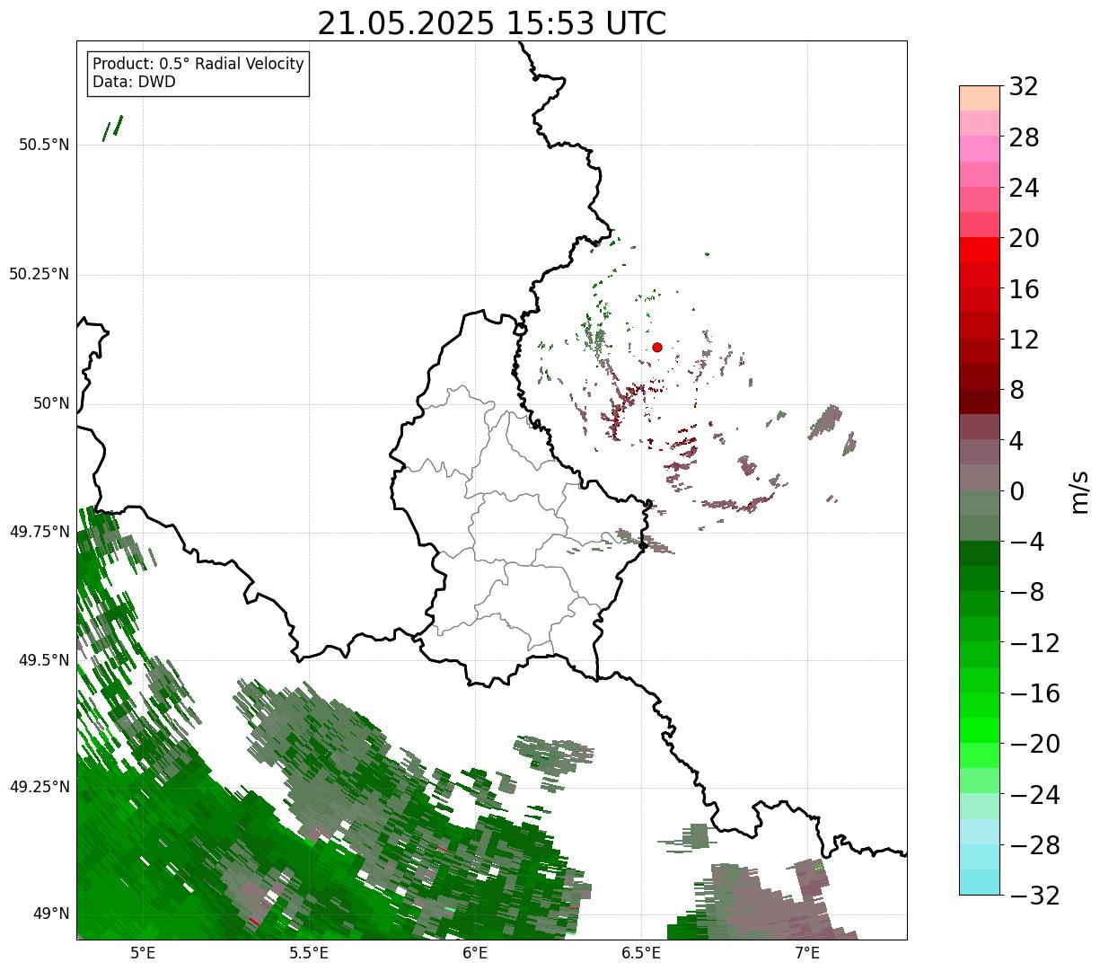Click the bright red colorbar swatch below 20

[x=980, y=250]
